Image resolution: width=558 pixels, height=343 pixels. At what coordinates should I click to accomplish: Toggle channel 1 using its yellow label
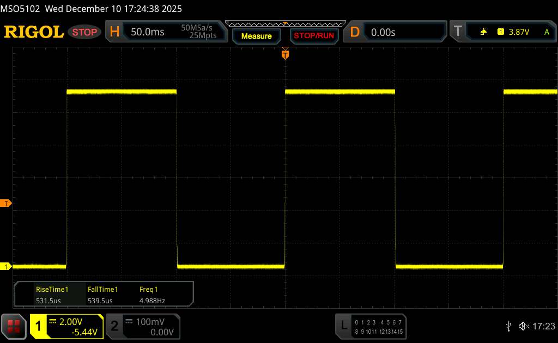click(x=39, y=326)
